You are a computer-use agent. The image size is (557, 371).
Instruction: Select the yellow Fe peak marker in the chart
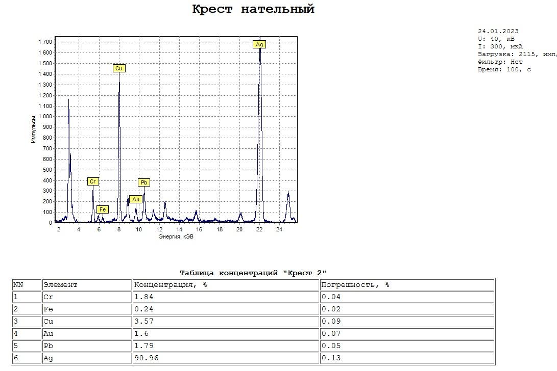[x=103, y=209]
